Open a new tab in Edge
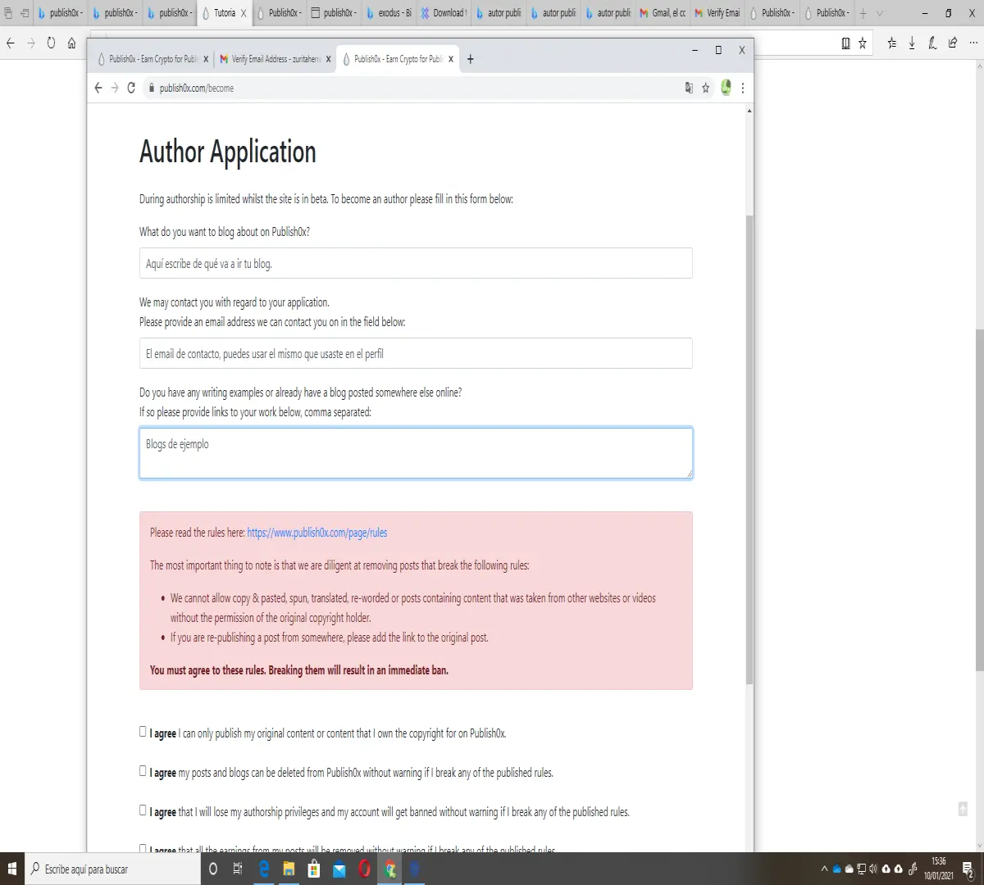This screenshot has height=885, width=984. [x=863, y=13]
